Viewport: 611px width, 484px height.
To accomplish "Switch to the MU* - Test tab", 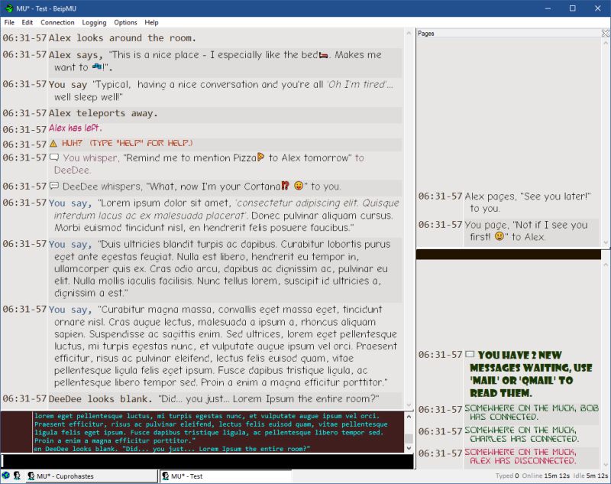I will [x=225, y=476].
